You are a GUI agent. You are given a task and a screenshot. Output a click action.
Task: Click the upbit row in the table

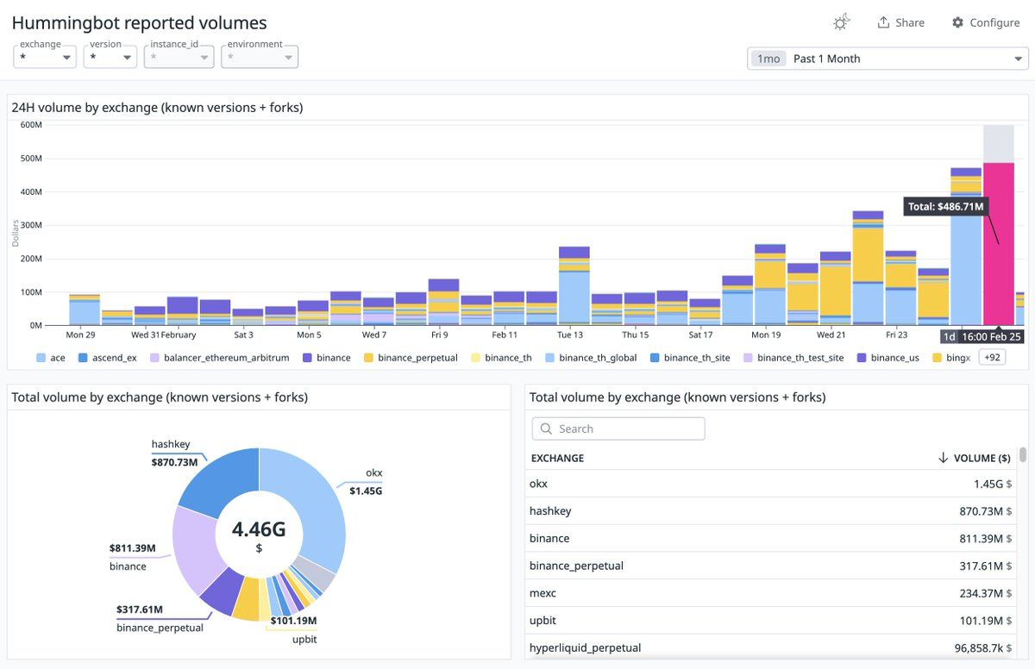point(771,620)
